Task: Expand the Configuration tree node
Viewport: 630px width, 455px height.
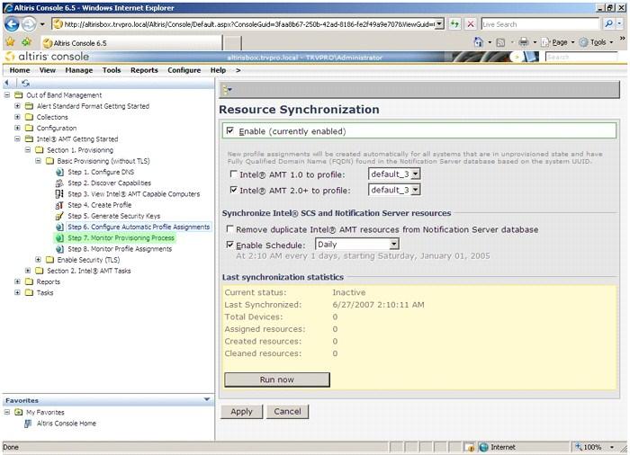Action: click(17, 128)
